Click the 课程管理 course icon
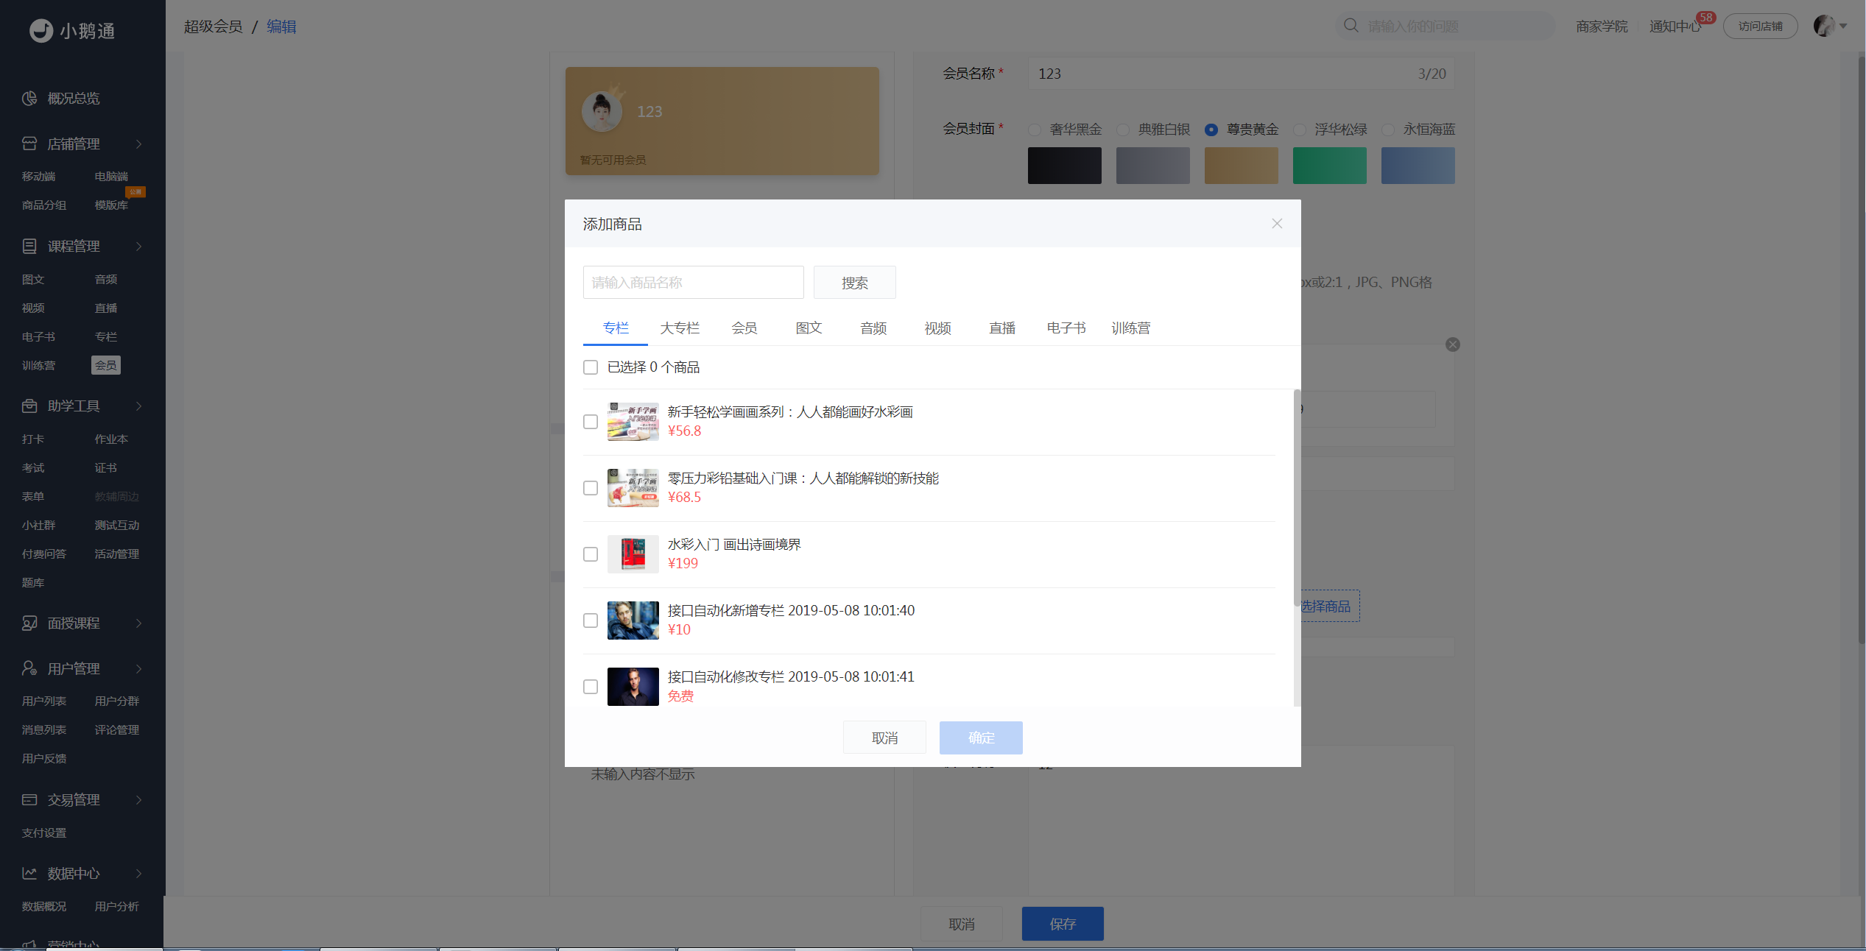The width and height of the screenshot is (1866, 951). (x=29, y=246)
